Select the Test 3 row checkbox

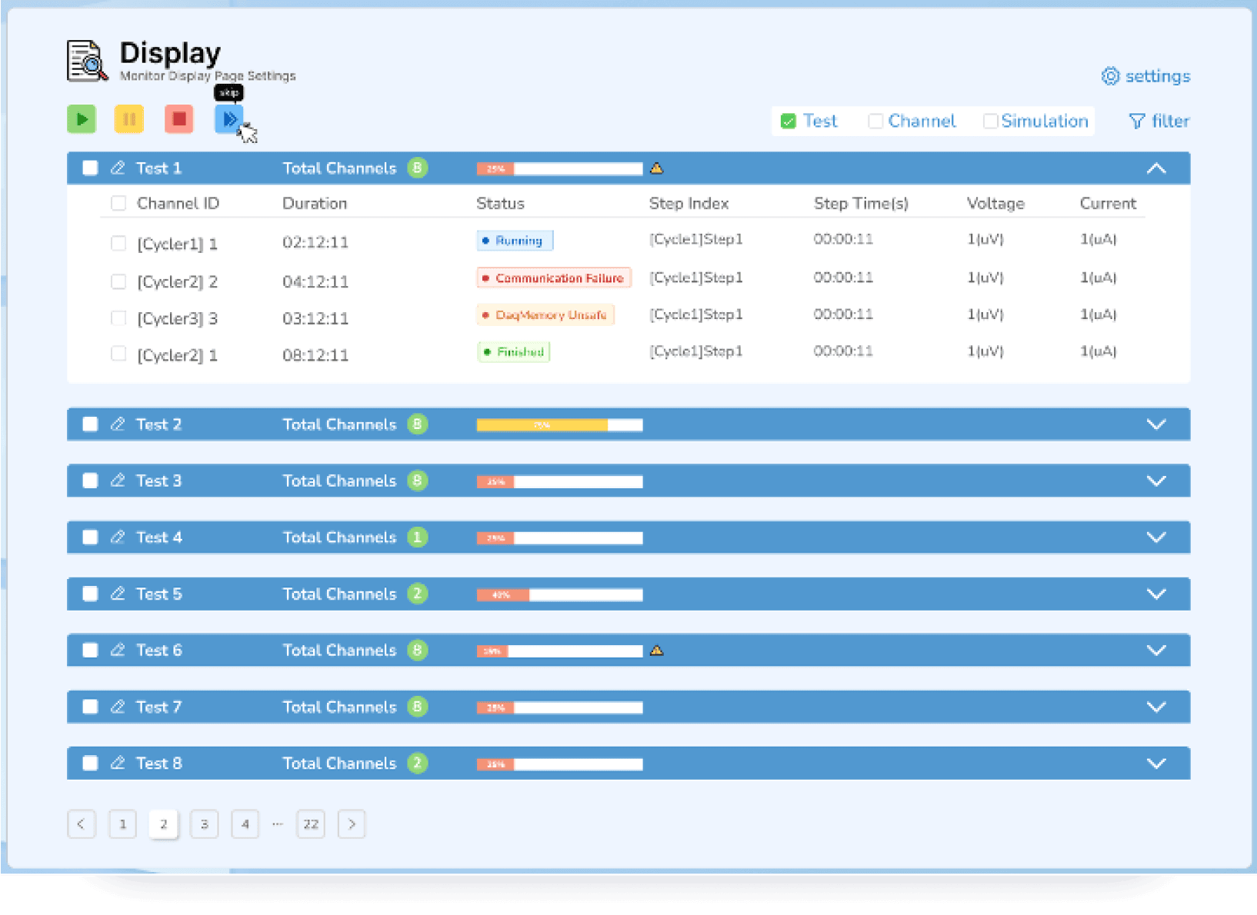(90, 481)
